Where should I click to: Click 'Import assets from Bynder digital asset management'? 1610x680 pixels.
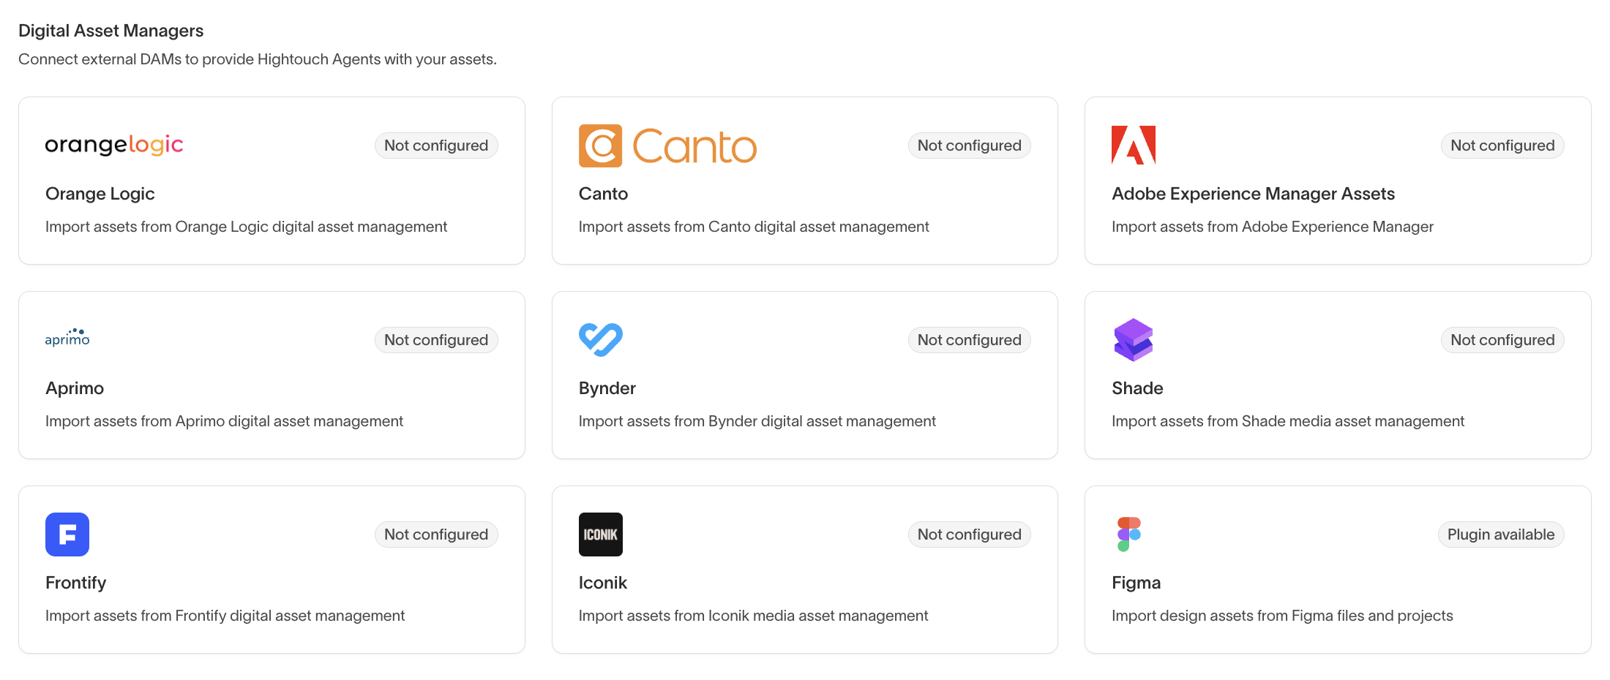757,421
